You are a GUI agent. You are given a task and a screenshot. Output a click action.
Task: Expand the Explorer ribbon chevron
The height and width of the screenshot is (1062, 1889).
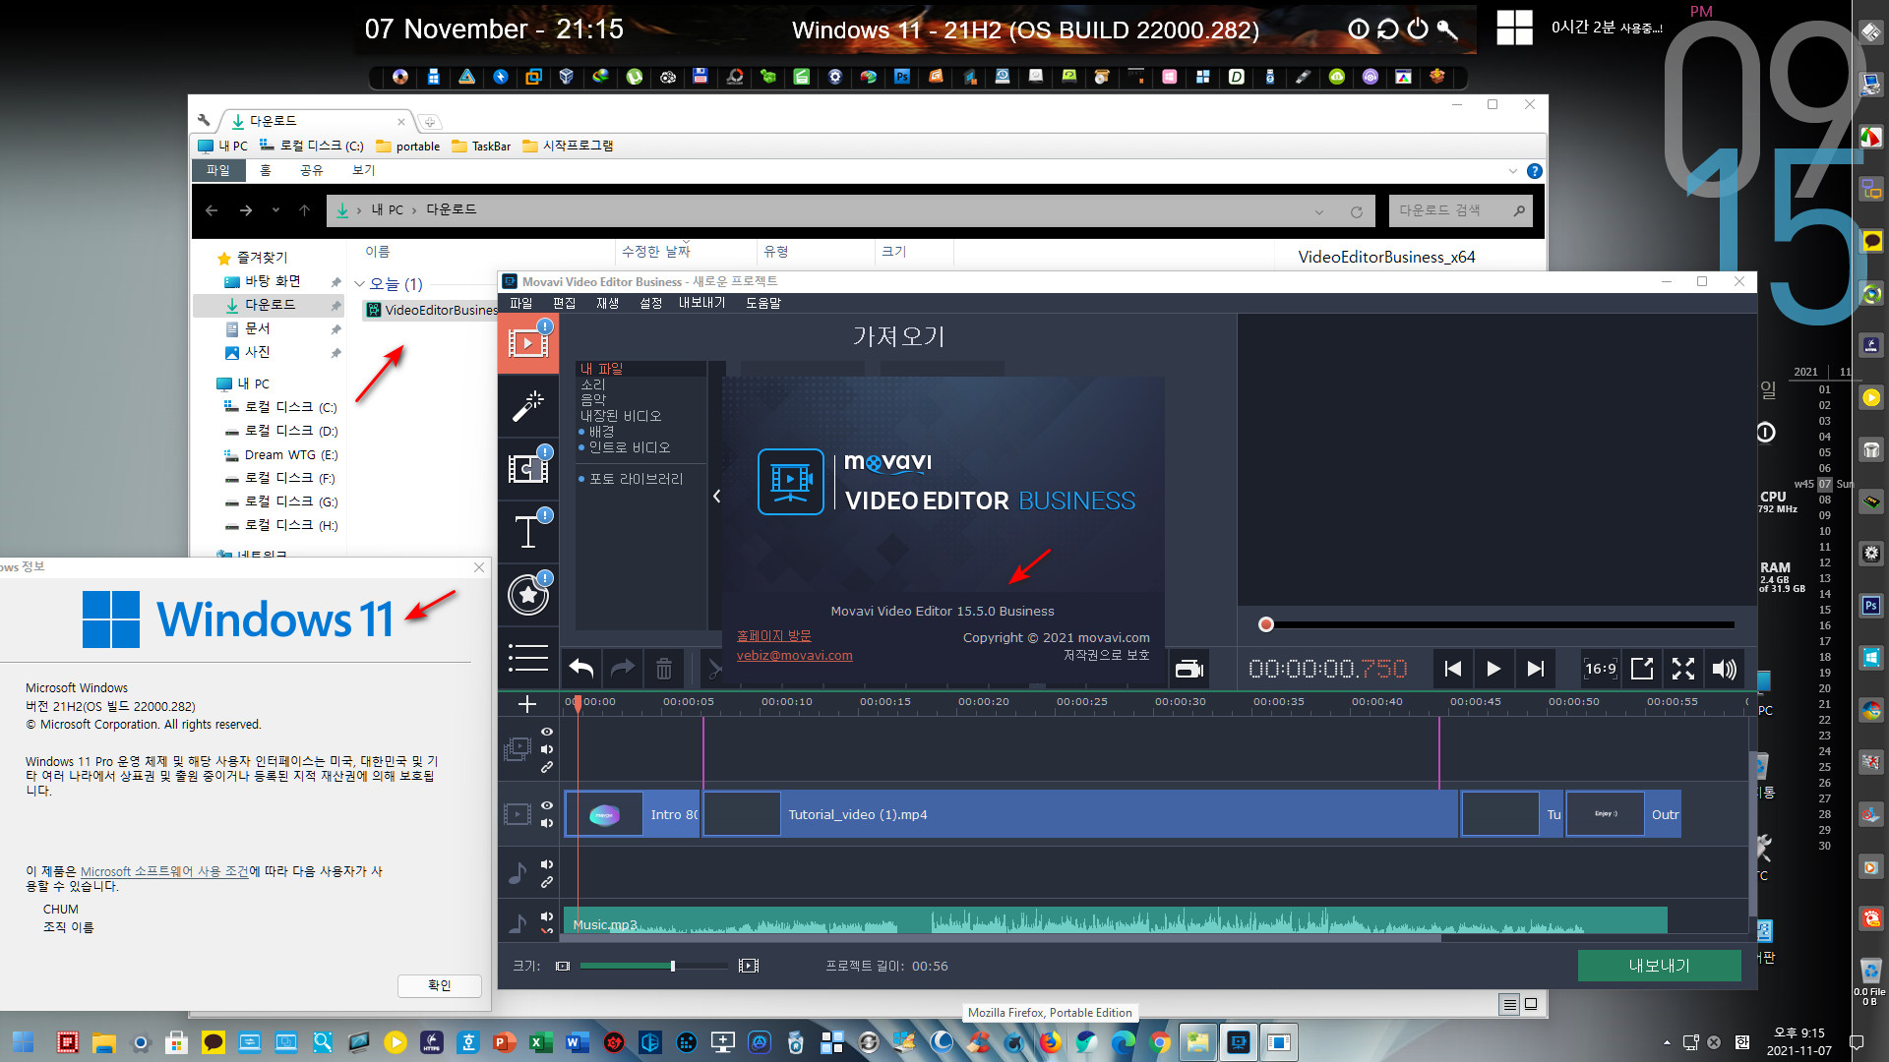(x=1513, y=171)
